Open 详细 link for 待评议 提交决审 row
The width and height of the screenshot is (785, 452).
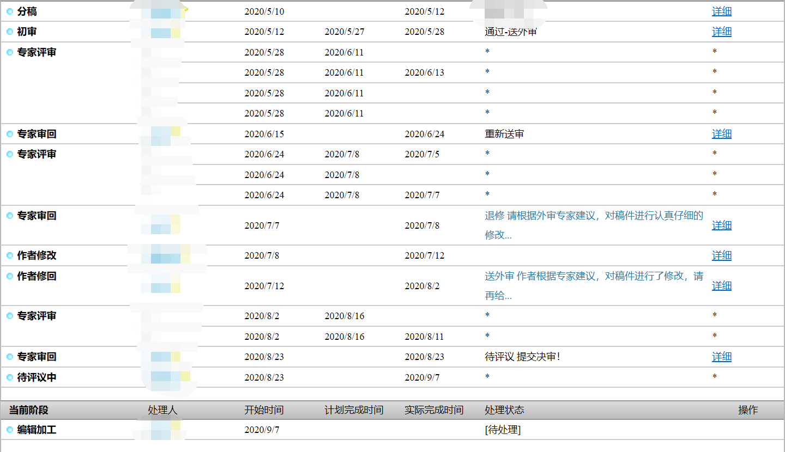pos(722,357)
